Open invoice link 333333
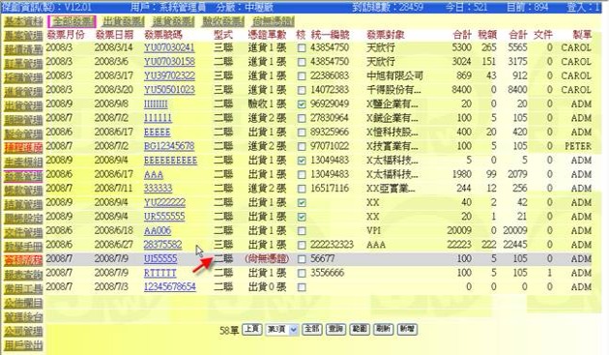Image resolution: width=609 pixels, height=355 pixels. [x=158, y=189]
